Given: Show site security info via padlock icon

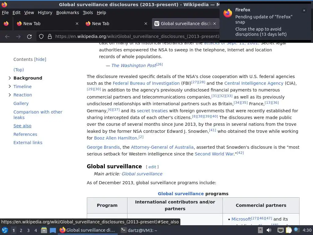Looking at the screenshot, I should point(50,37).
